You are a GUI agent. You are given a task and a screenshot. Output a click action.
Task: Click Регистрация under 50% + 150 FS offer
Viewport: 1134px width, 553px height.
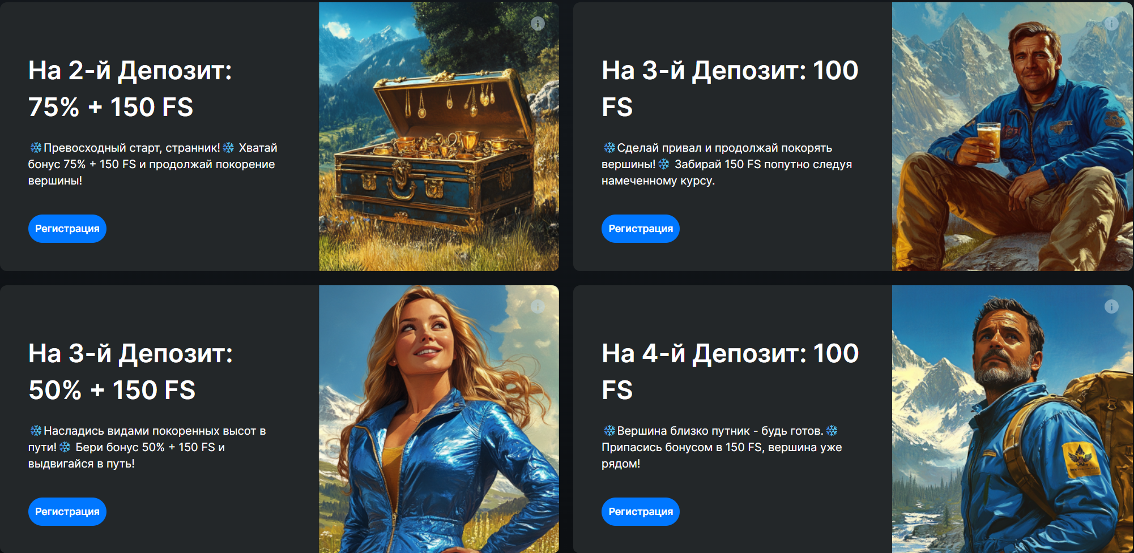point(67,512)
